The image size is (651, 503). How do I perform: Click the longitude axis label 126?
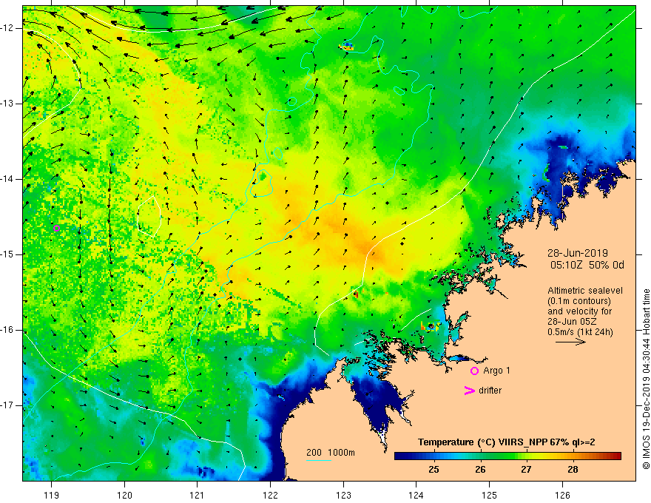tap(562, 495)
